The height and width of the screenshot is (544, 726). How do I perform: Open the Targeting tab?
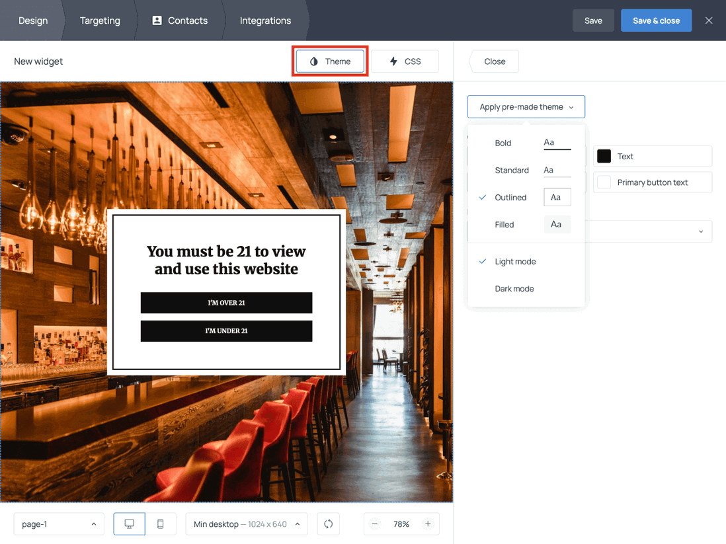[100, 20]
